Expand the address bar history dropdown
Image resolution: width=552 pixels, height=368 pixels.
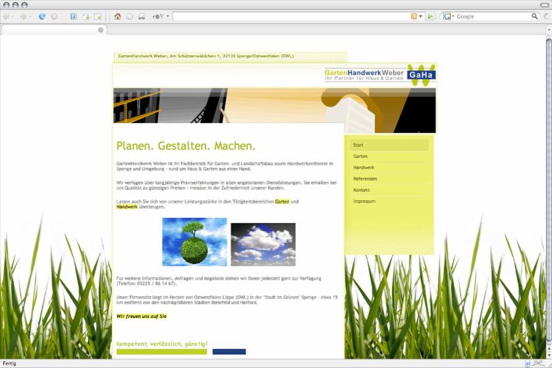[x=421, y=16]
